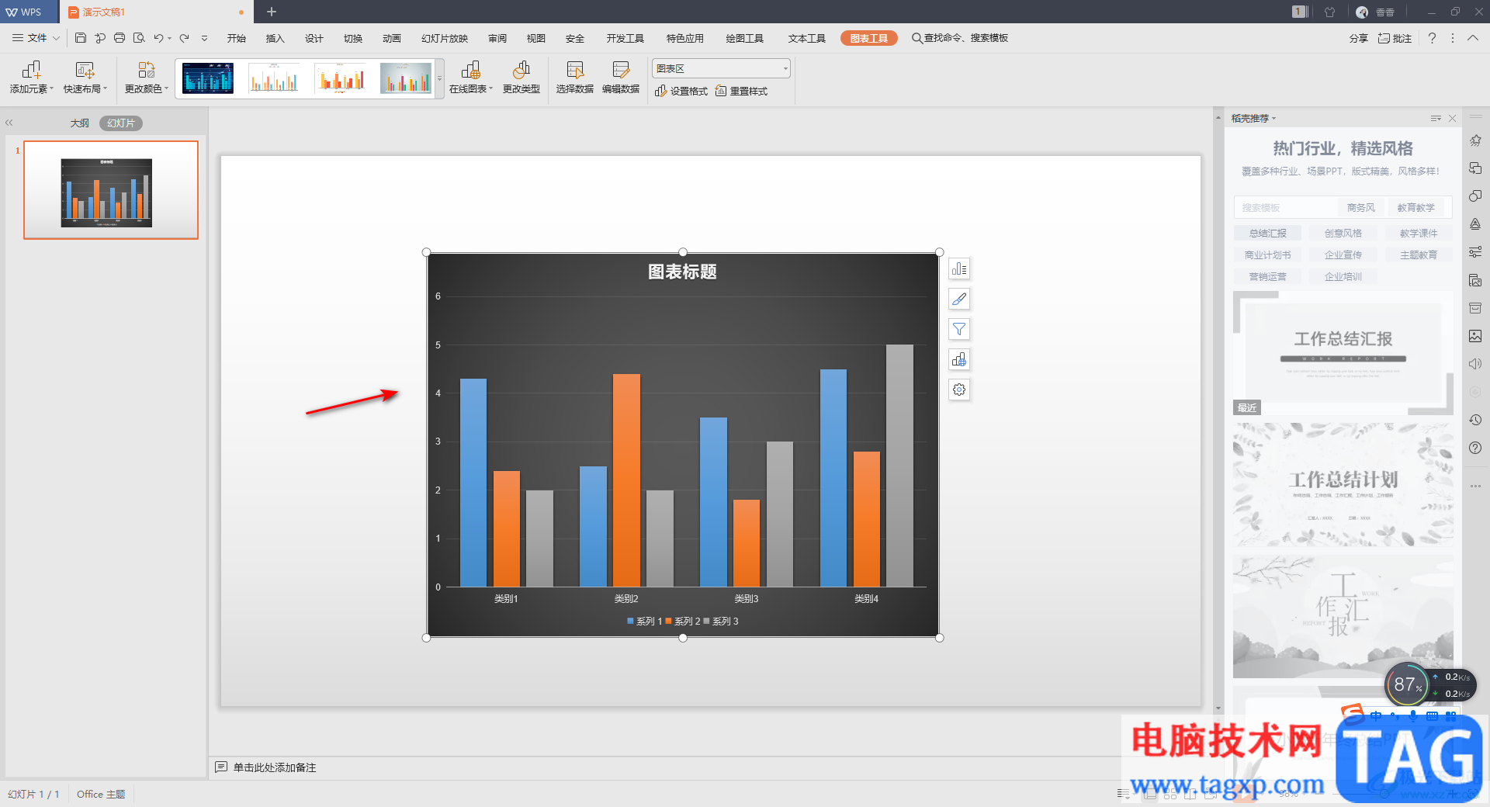The width and height of the screenshot is (1490, 807).
Task: Open Change Colors (更改颜色)
Action: click(x=147, y=78)
